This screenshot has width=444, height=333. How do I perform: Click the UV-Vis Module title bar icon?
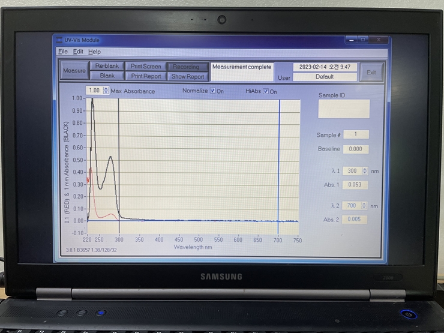click(59, 40)
